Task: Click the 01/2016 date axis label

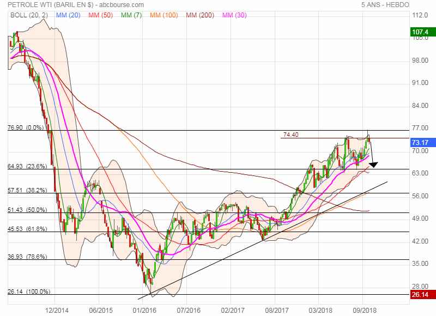Action: point(144,310)
